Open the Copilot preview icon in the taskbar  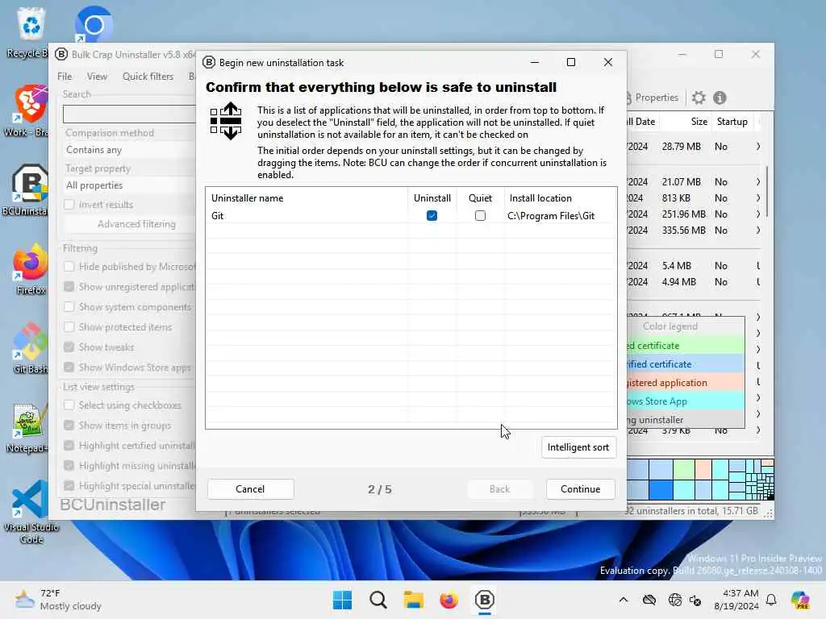[800, 600]
